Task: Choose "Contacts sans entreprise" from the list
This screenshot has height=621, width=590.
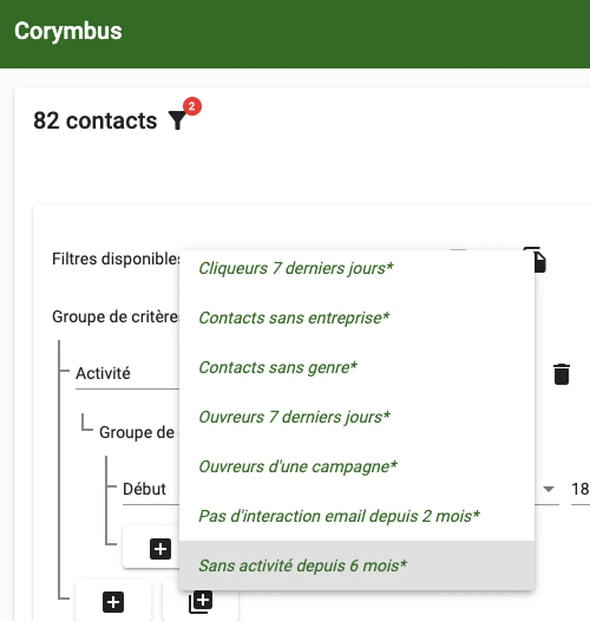Action: 294,318
